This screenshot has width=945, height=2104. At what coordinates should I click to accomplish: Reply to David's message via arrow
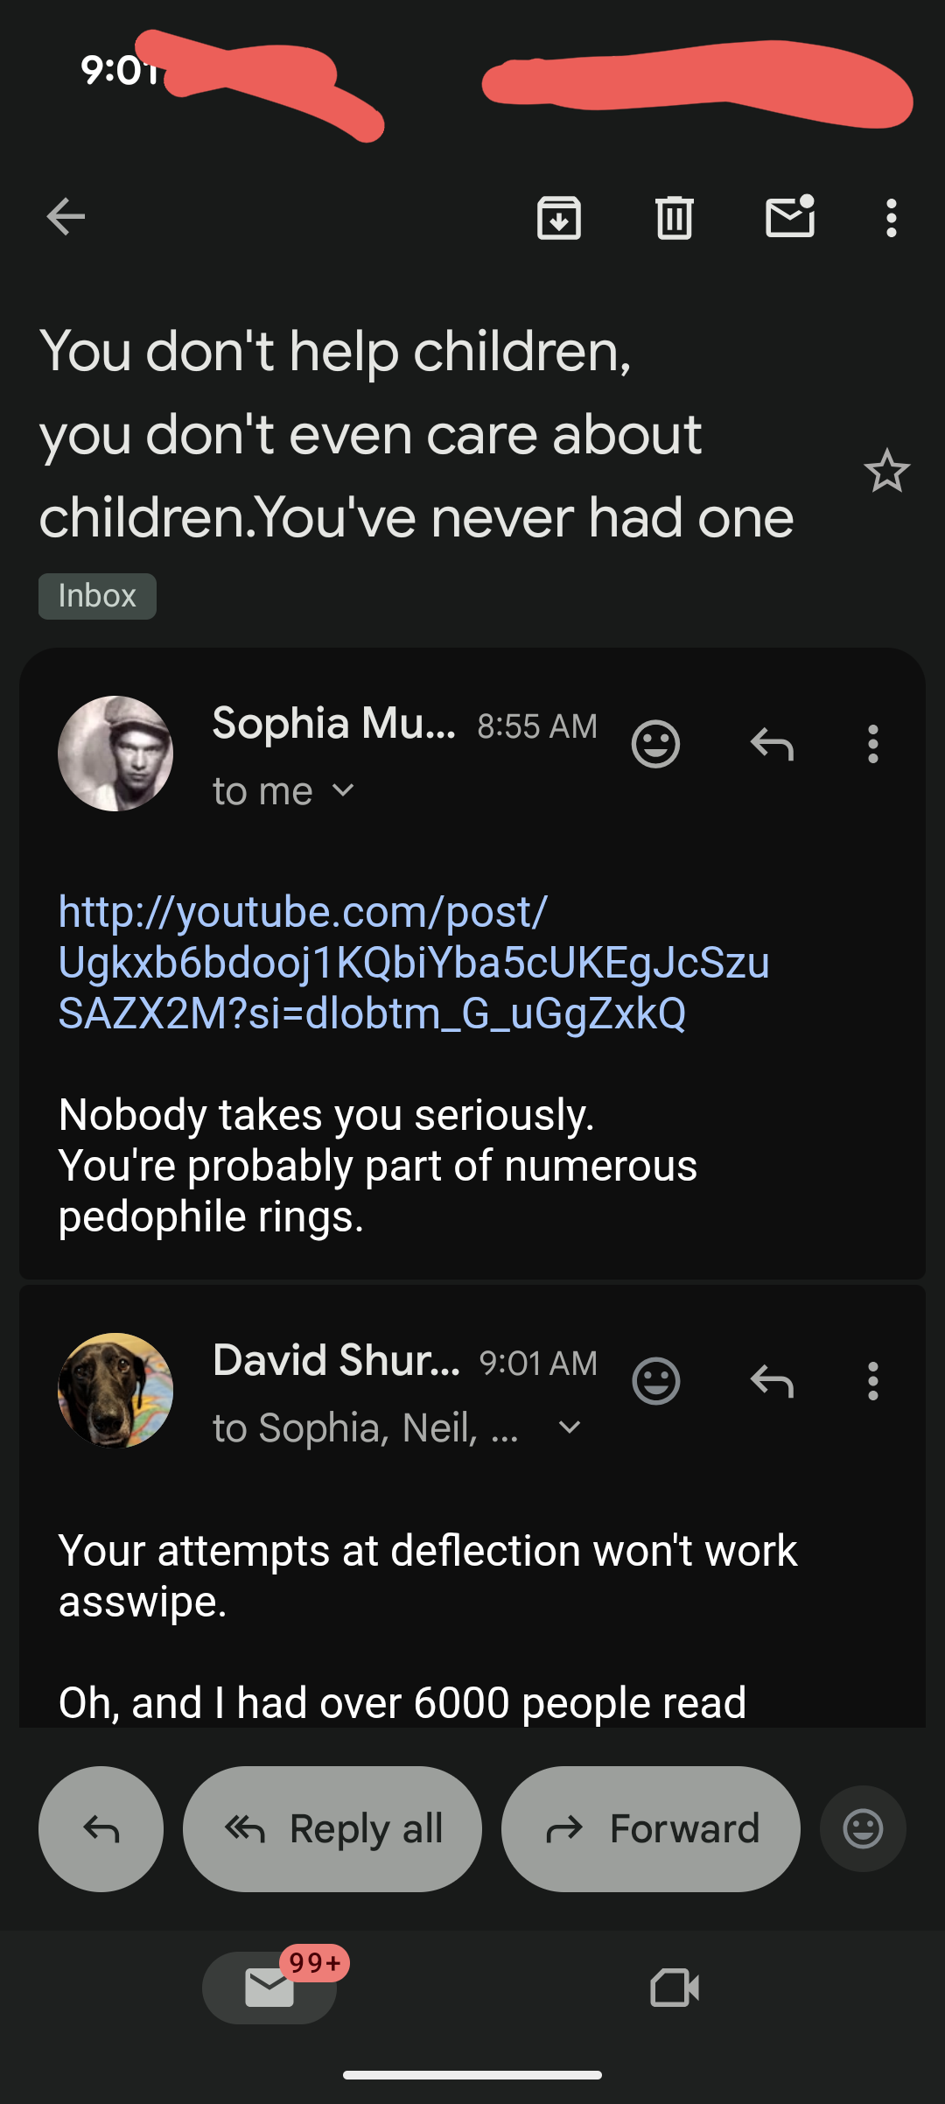click(772, 1382)
